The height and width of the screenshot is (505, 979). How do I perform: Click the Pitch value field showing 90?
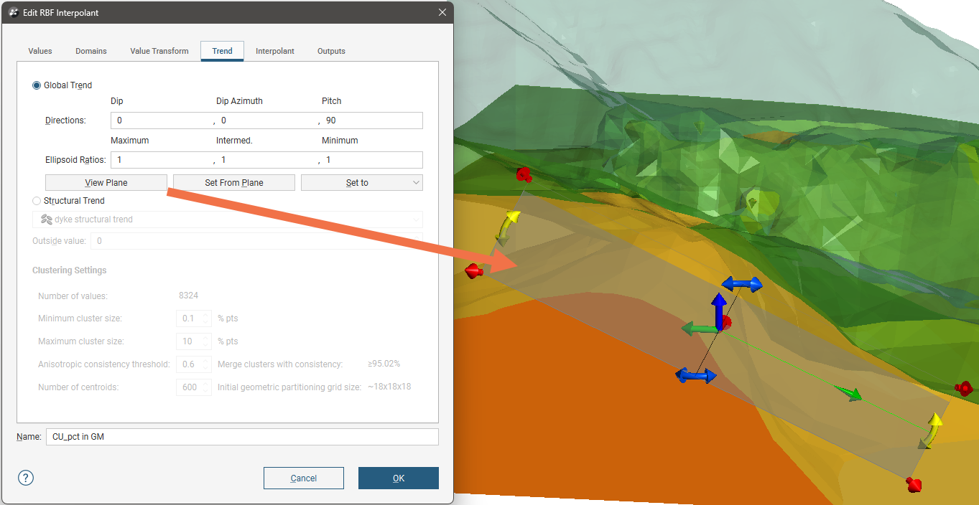(x=372, y=121)
